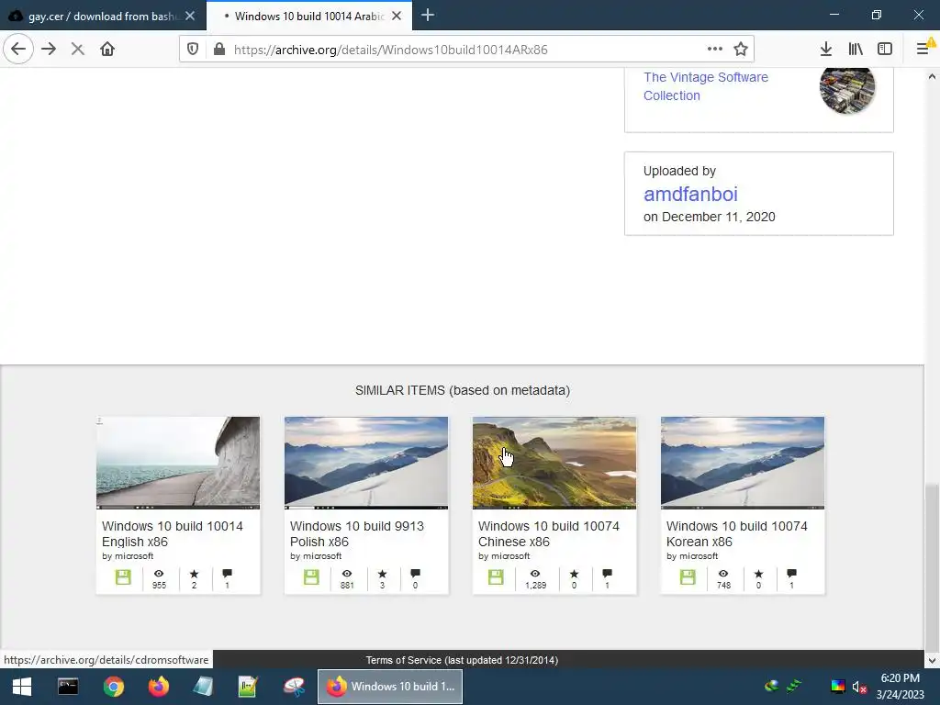Image resolution: width=940 pixels, height=705 pixels.
Task: Open pinned Firefox icon on taskbar
Action: pos(158,687)
